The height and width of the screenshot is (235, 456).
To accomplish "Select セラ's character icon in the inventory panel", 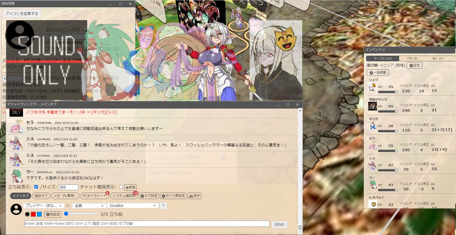I will tap(372, 146).
